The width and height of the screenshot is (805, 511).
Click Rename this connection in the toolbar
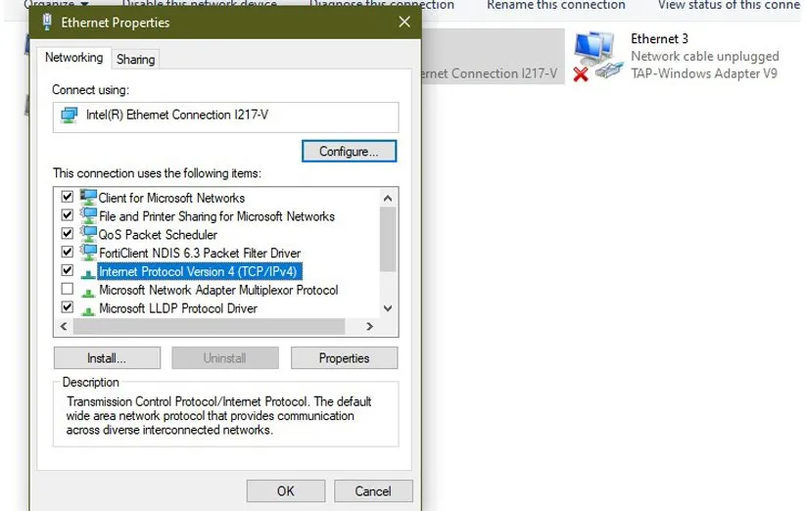[556, 5]
